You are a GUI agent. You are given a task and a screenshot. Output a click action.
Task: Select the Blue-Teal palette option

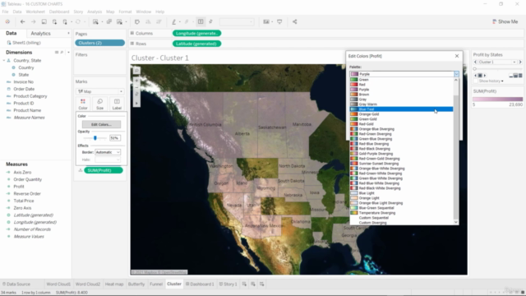[401, 109]
